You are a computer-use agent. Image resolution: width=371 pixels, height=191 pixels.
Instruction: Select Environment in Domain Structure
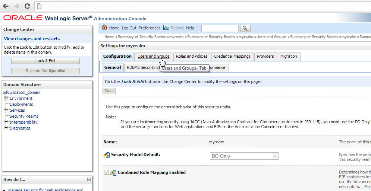(x=21, y=98)
